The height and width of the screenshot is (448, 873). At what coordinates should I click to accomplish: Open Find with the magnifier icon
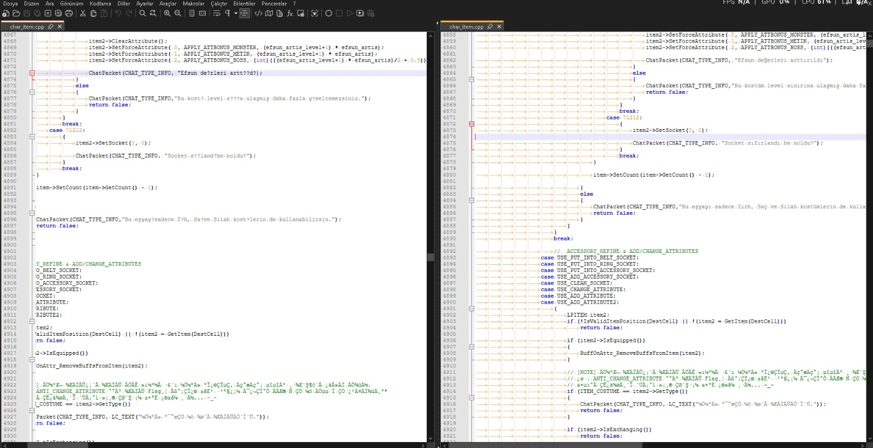click(142, 13)
